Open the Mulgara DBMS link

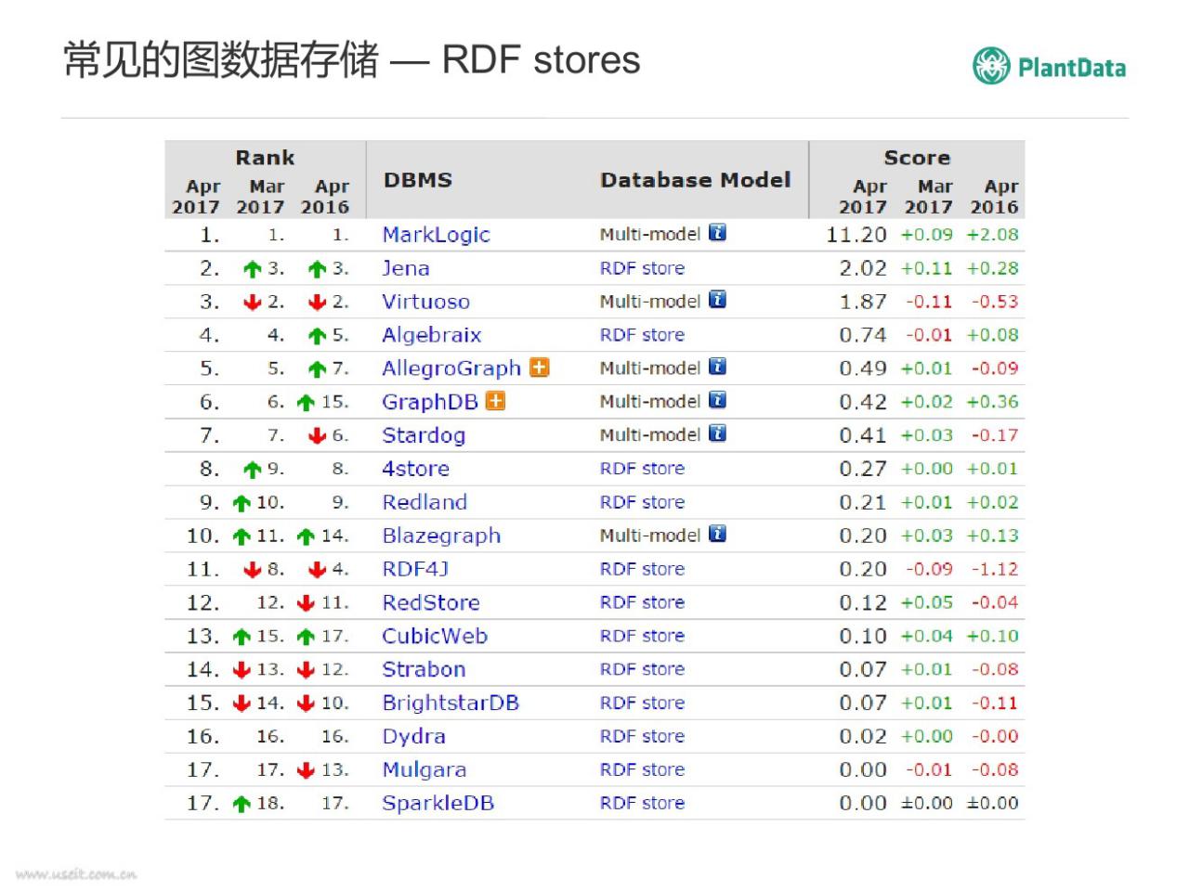pos(425,769)
